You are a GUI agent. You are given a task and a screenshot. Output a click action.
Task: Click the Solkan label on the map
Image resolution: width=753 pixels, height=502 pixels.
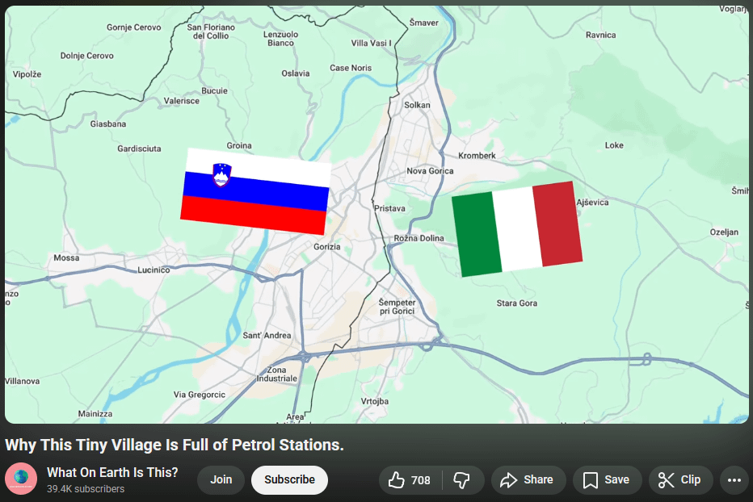click(x=417, y=105)
